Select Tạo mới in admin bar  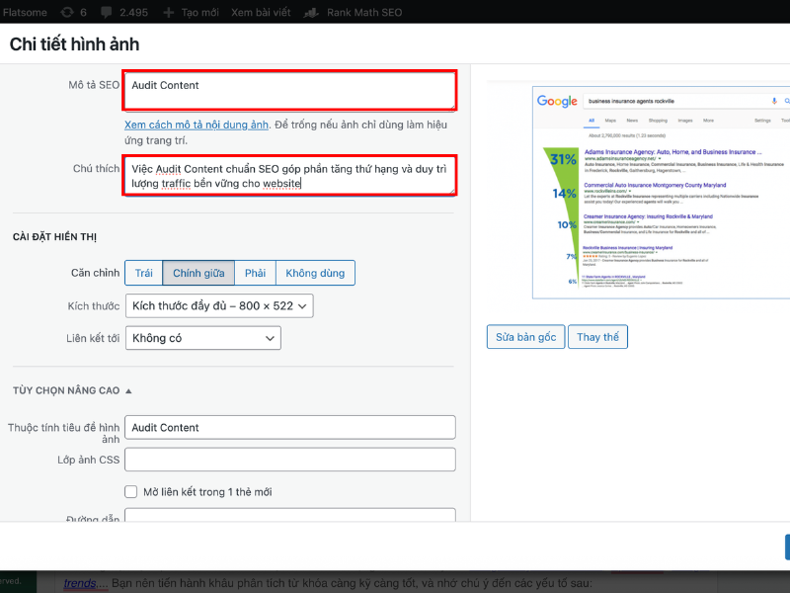tap(200, 12)
